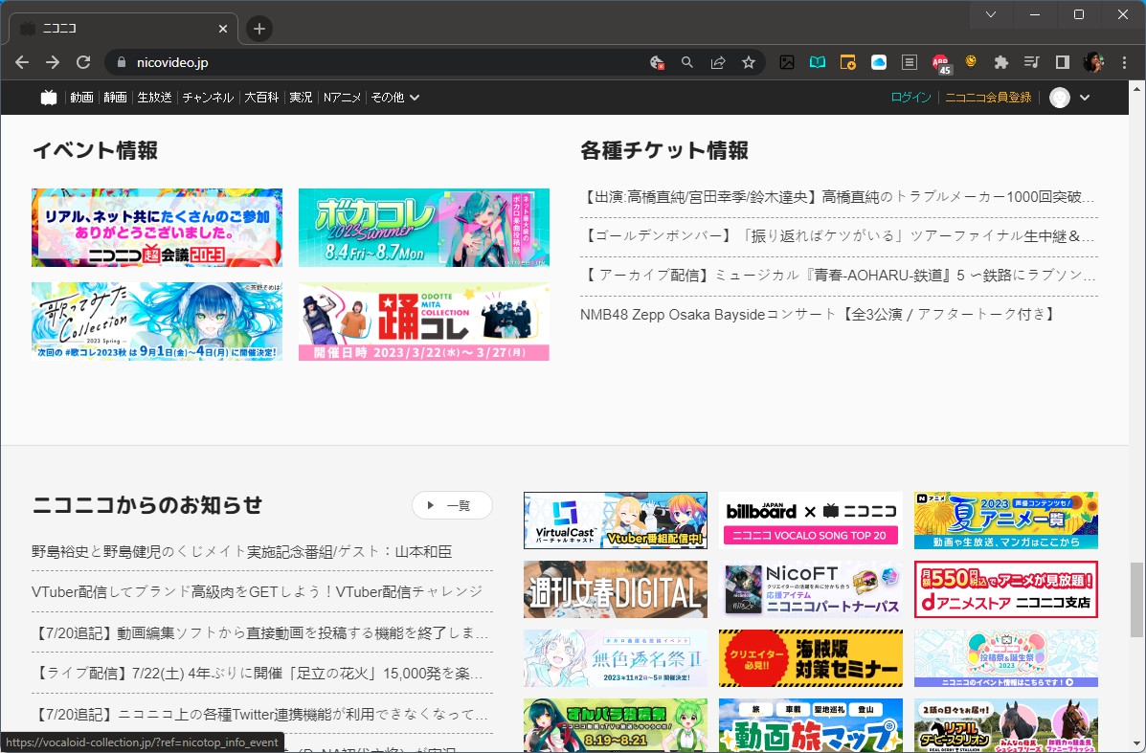Open the Chrome profile avatar
This screenshot has height=753, width=1146.
pyautogui.click(x=1093, y=63)
